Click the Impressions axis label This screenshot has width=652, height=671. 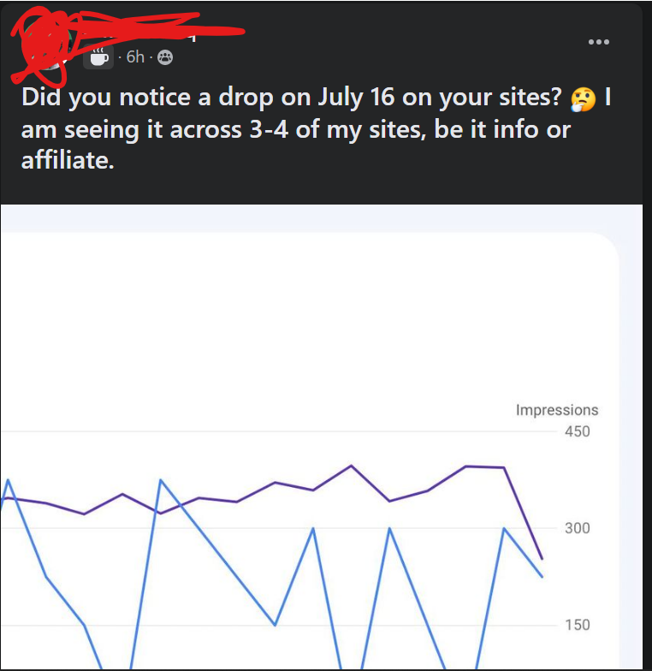(556, 410)
